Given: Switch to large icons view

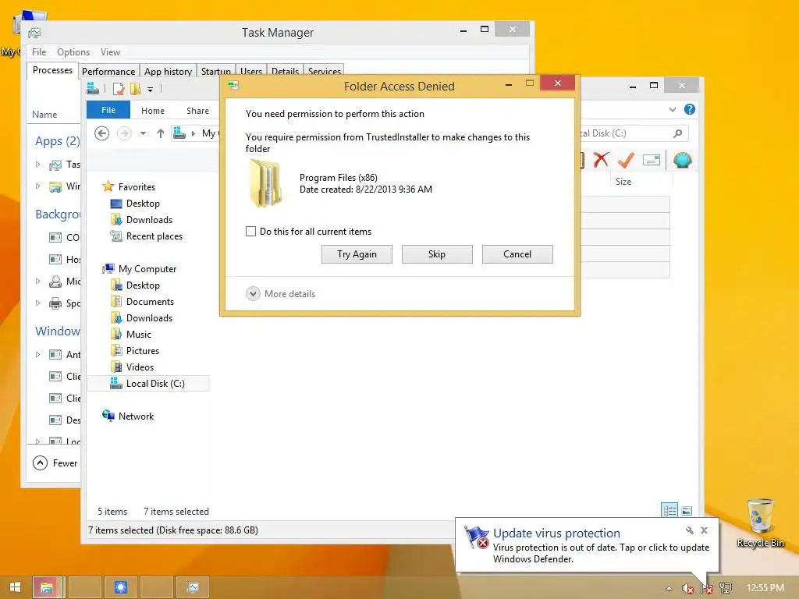Looking at the screenshot, I should pos(687,510).
